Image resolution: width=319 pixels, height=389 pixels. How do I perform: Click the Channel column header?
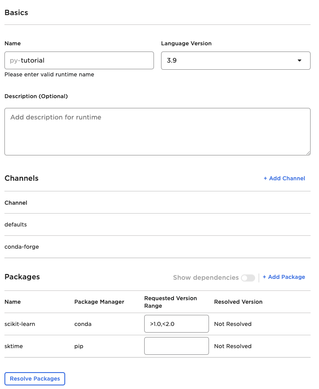[x=16, y=202]
